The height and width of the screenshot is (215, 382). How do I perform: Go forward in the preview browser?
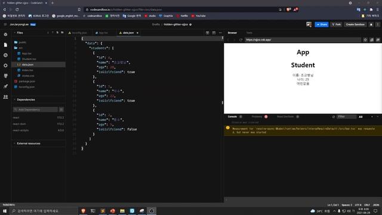[x=235, y=40]
